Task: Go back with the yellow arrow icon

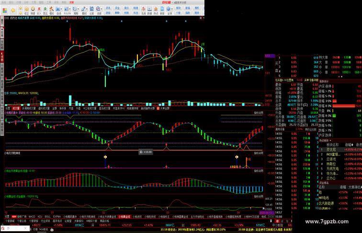Action: (x=13, y=10)
